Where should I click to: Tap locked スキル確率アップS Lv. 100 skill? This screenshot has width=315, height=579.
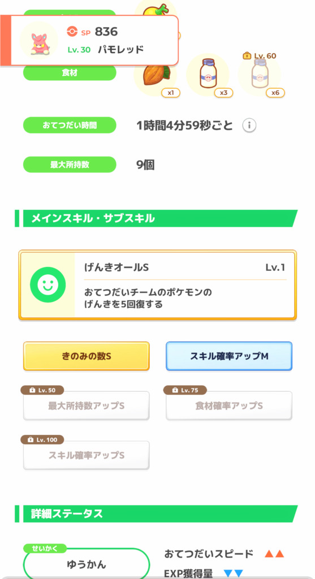click(87, 455)
